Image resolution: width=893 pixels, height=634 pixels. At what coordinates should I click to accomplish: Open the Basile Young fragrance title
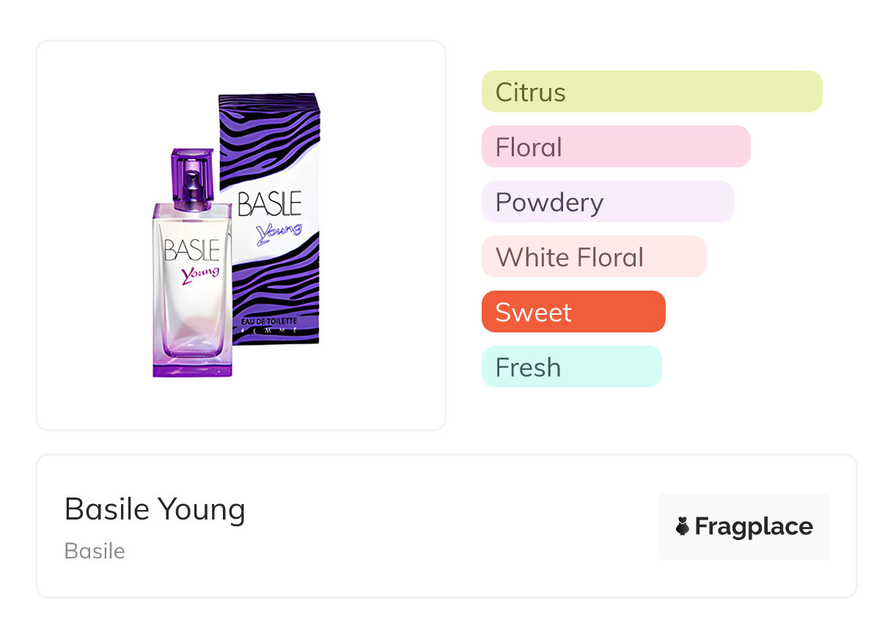[x=155, y=509]
